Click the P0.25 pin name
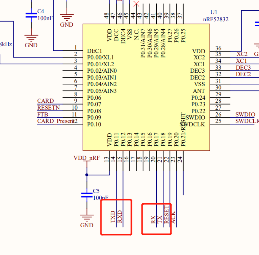This screenshot has height=255, width=259. (183, 35)
